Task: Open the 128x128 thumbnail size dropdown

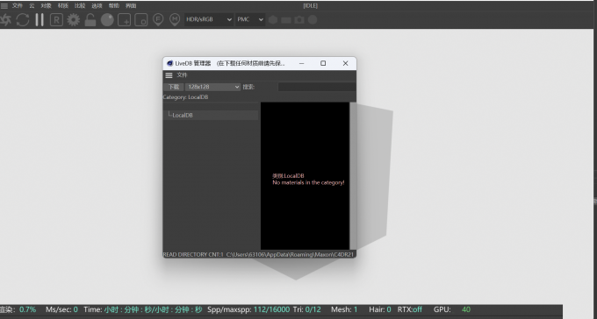Action: point(212,87)
